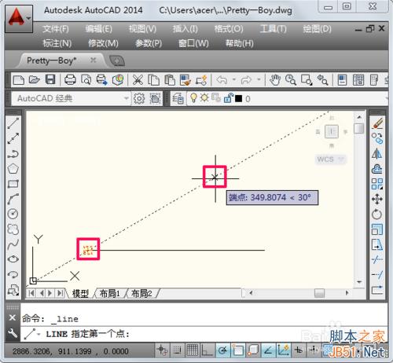This screenshot has height=363, width=393.
Task: Click the horizontal scrollbar right arrow
Action: point(347,293)
